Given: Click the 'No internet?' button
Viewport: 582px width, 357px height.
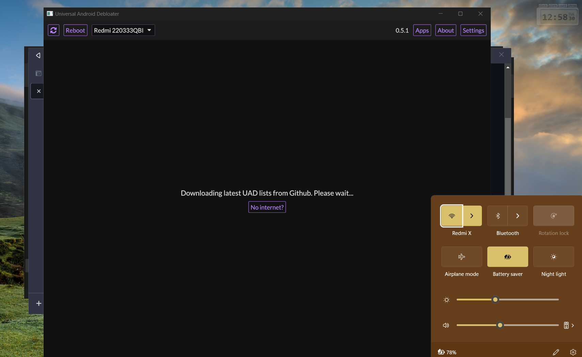Looking at the screenshot, I should click(x=267, y=207).
